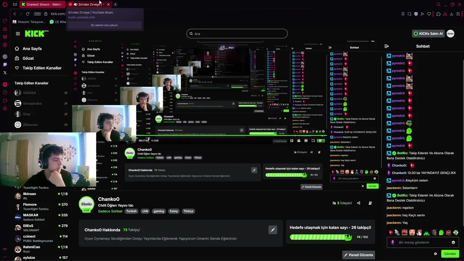Share the Chanko0 stream
Screen dimensions: 464x261
(359, 203)
